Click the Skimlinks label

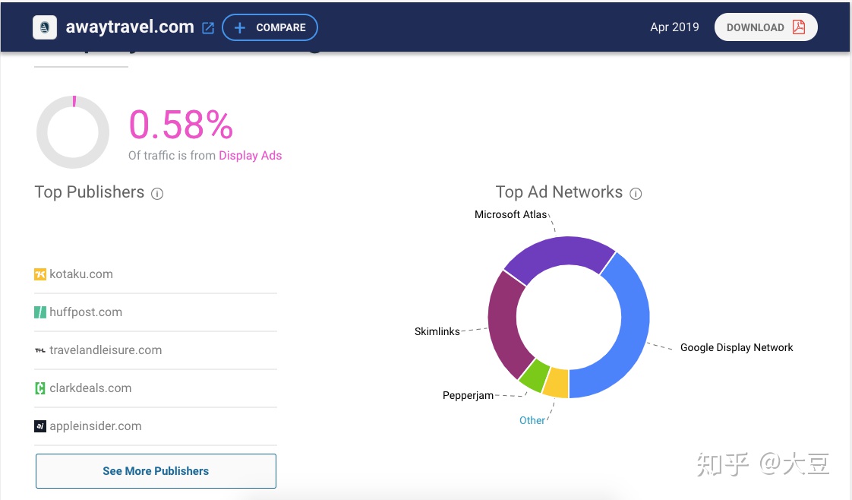pos(437,331)
